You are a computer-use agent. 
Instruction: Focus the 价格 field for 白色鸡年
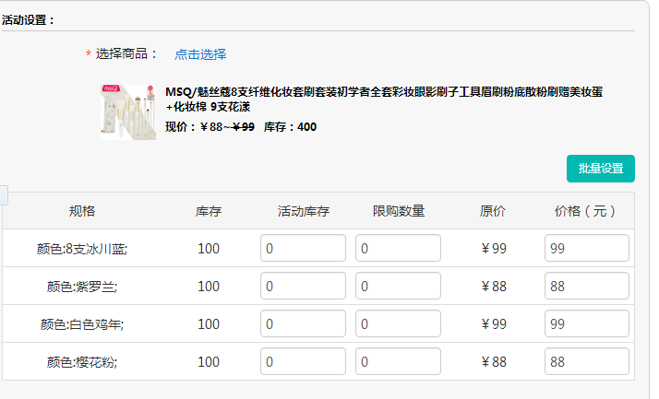click(586, 324)
